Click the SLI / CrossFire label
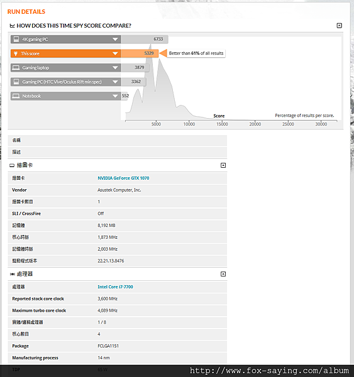Image resolution: width=354 pixels, height=377 pixels. [26, 214]
